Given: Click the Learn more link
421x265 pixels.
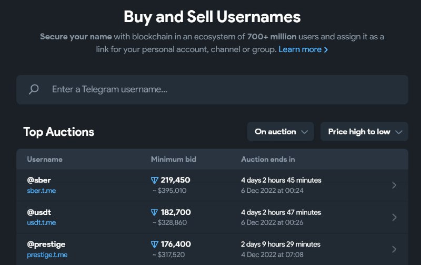Looking at the screenshot, I should tap(299, 49).
